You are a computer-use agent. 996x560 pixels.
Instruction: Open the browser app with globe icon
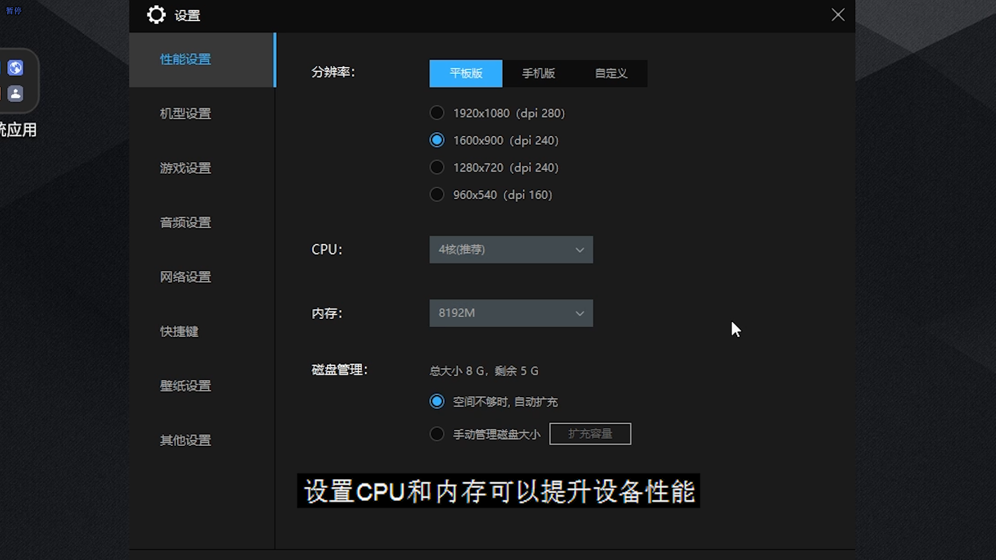click(16, 67)
